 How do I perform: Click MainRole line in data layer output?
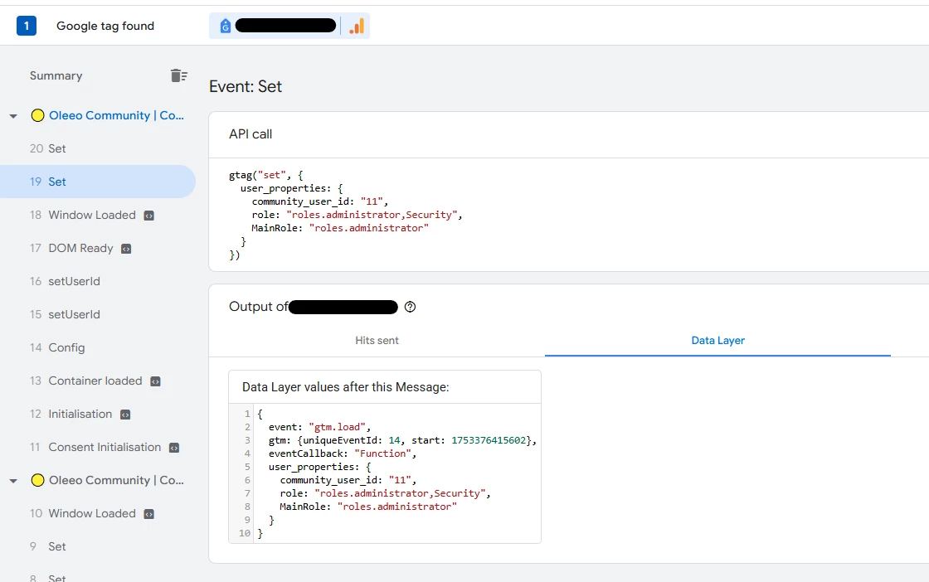tap(368, 507)
